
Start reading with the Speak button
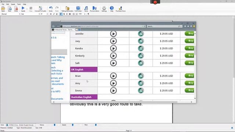(23, 9)
